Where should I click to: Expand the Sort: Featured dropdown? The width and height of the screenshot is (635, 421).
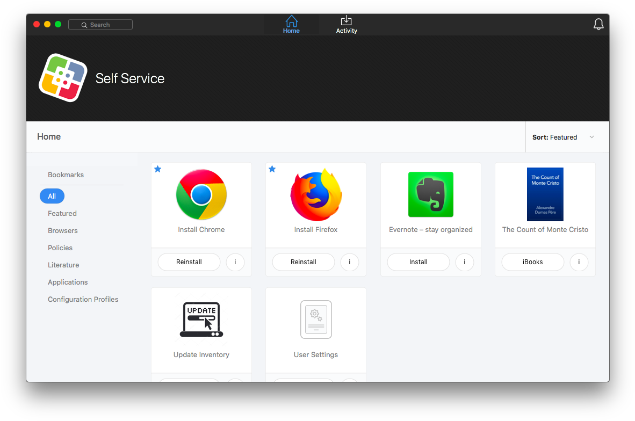(563, 137)
